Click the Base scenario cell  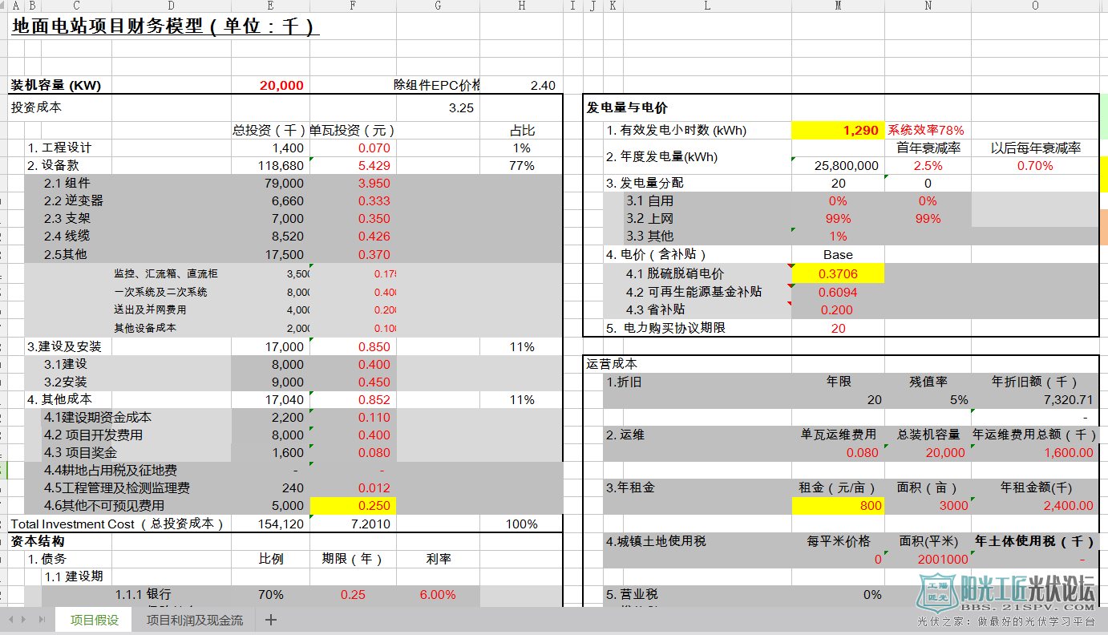838,254
